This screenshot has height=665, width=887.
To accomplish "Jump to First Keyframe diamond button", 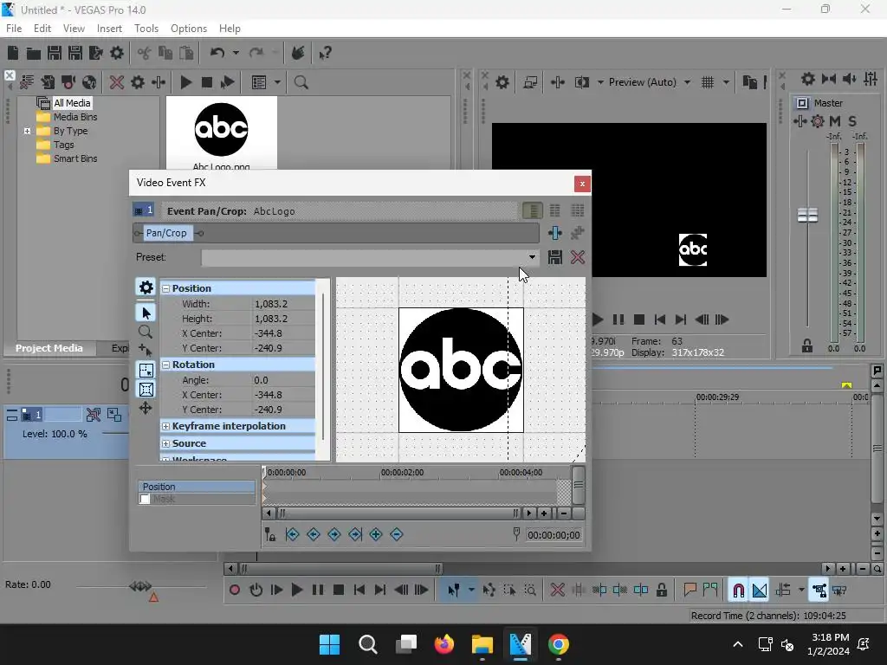I will pos(293,534).
